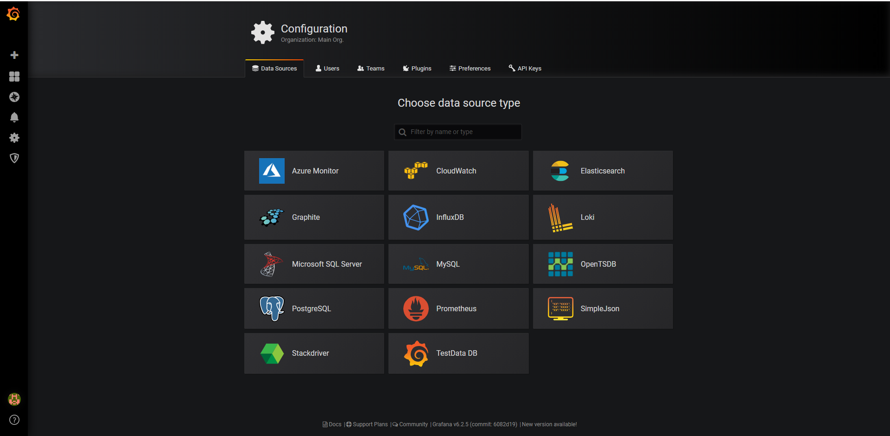Click the Grafana v6.2.5 version link
This screenshot has height=436, width=890.
click(475, 424)
